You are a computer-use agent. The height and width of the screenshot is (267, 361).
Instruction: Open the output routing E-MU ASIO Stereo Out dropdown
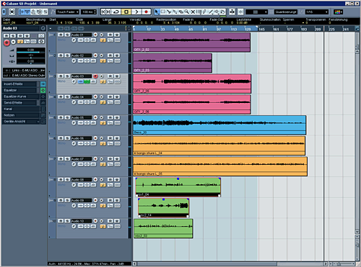[24, 76]
